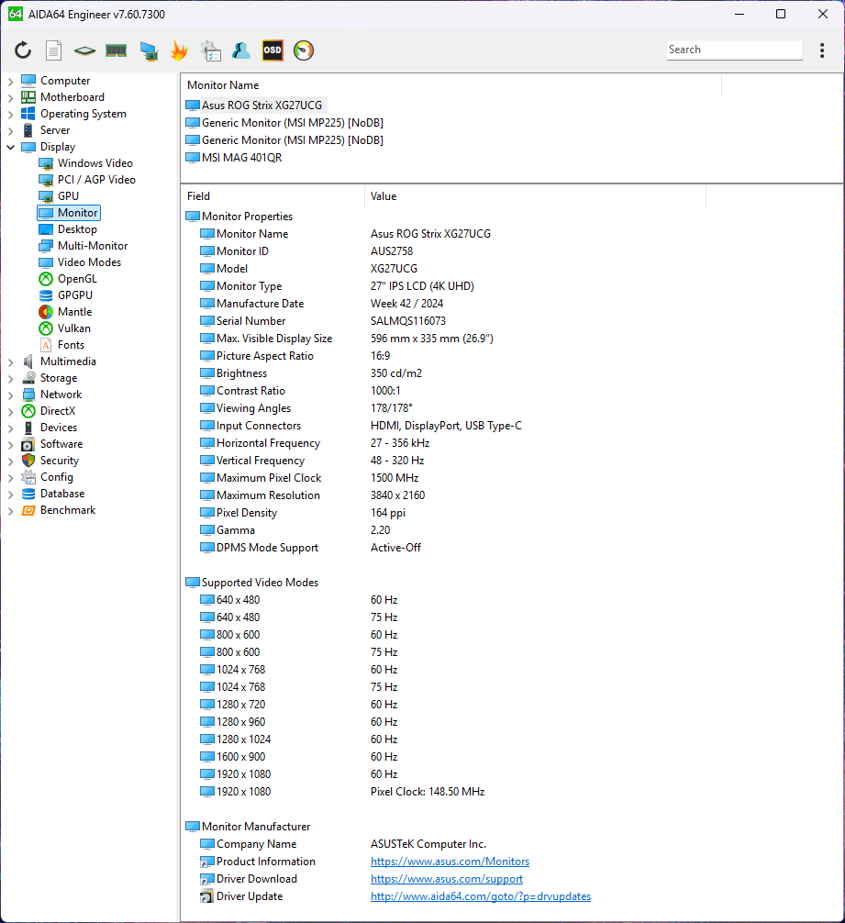Click the Refresh toolbar icon
845x923 pixels.
(x=23, y=50)
